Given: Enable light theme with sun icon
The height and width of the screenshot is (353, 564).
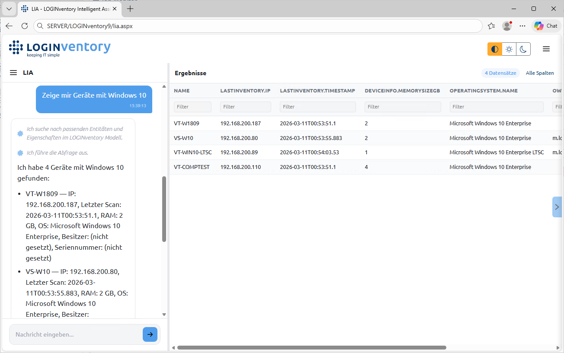Looking at the screenshot, I should pos(509,49).
